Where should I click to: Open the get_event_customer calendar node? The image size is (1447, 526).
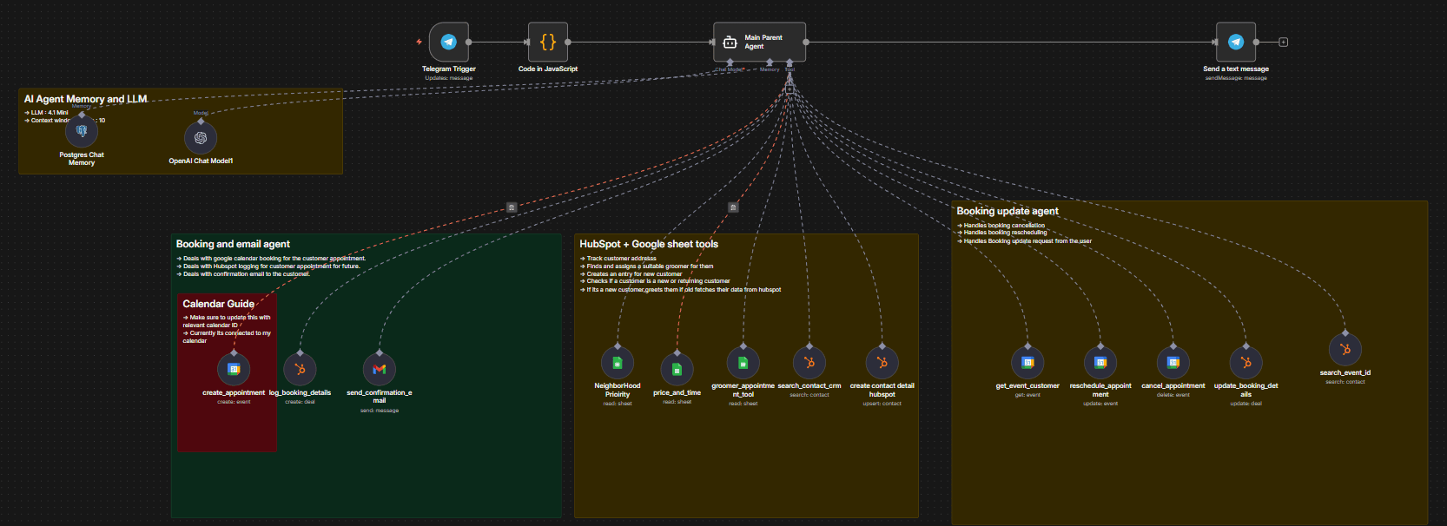[x=1027, y=362]
